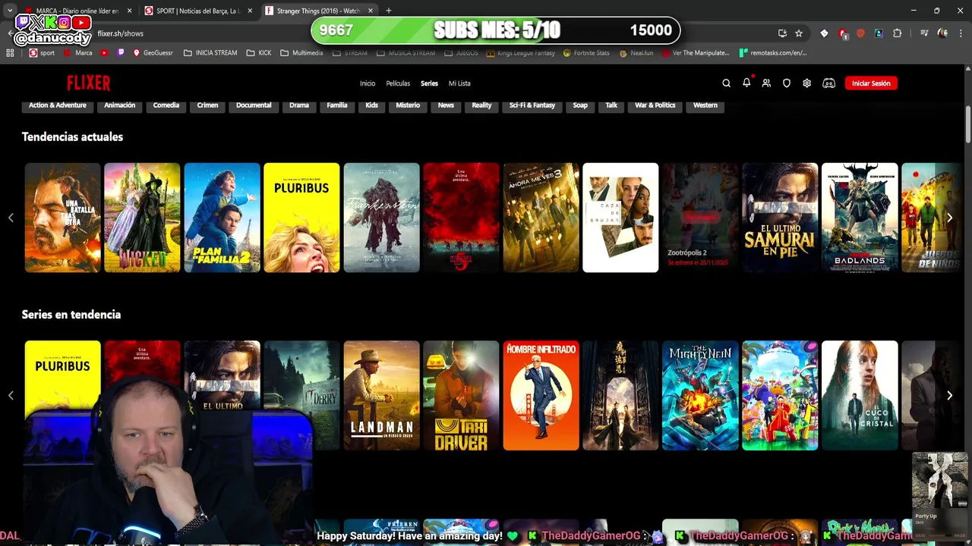Screen dimensions: 972x546
Task: Show previous Tendencias actuales items arrow
Action: coord(11,218)
